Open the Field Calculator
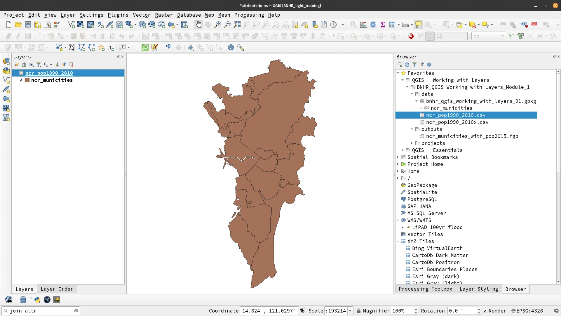The height and width of the screenshot is (316, 561). tap(363, 25)
